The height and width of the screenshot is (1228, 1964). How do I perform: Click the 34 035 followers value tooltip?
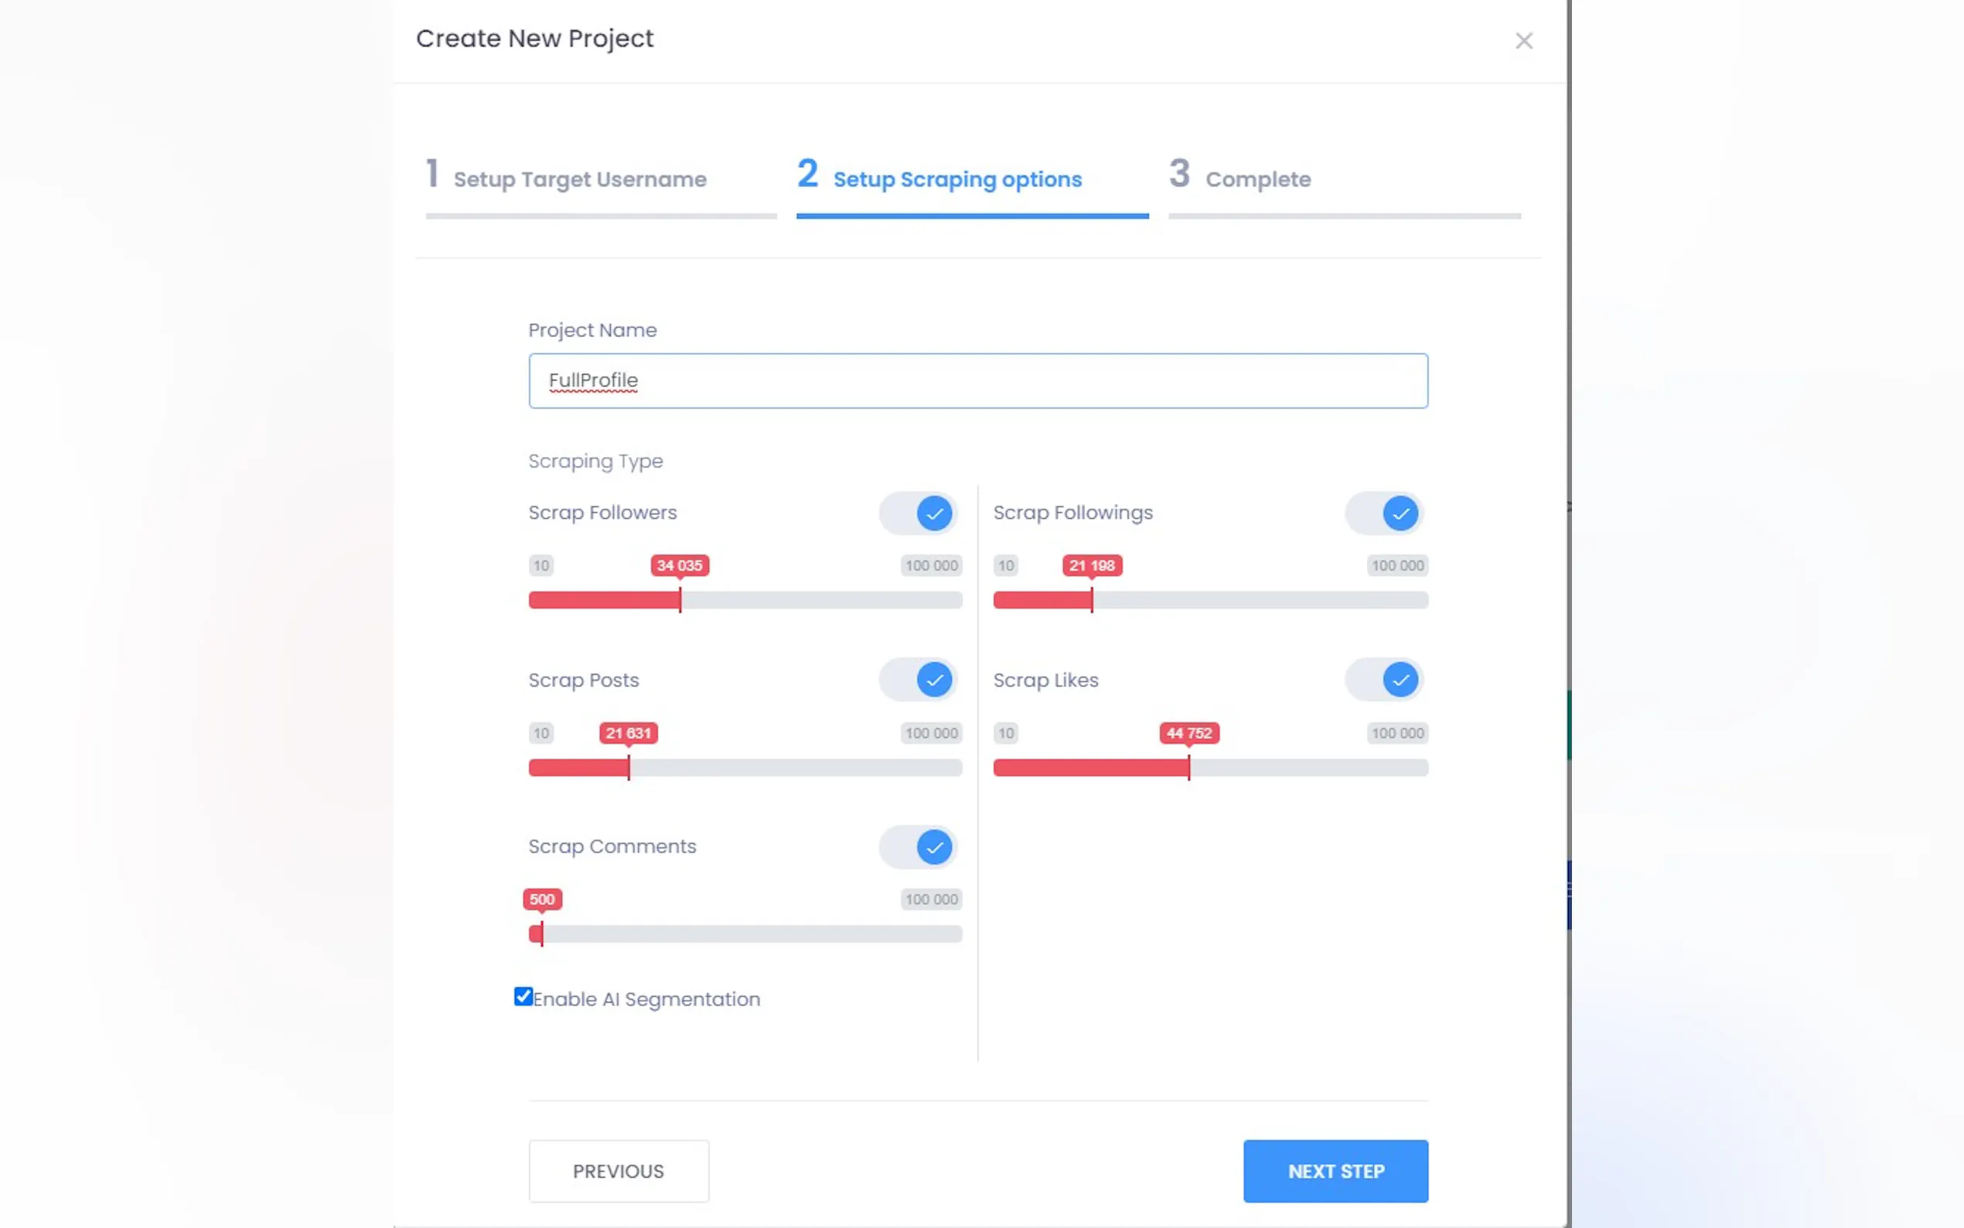680,565
